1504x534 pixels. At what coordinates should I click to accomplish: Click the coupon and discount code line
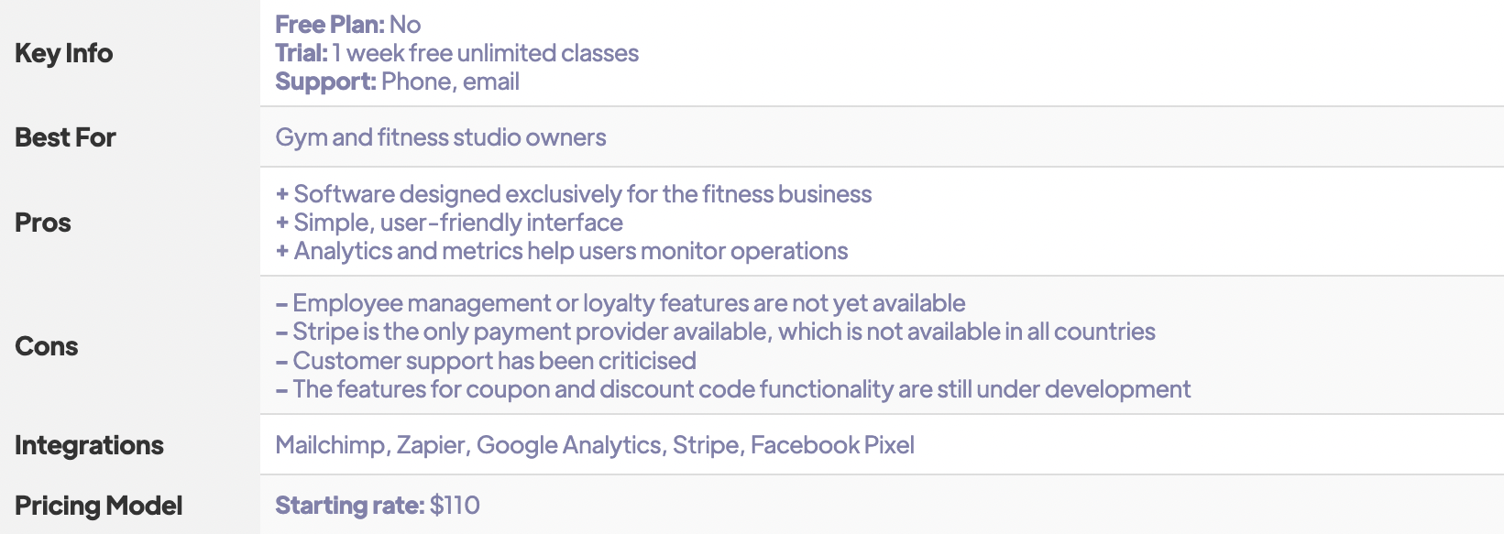[x=733, y=389]
